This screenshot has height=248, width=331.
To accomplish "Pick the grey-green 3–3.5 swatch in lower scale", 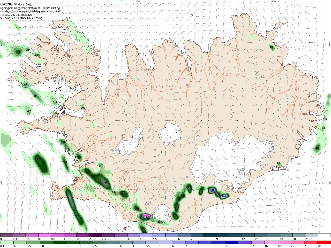I will 112,242.
